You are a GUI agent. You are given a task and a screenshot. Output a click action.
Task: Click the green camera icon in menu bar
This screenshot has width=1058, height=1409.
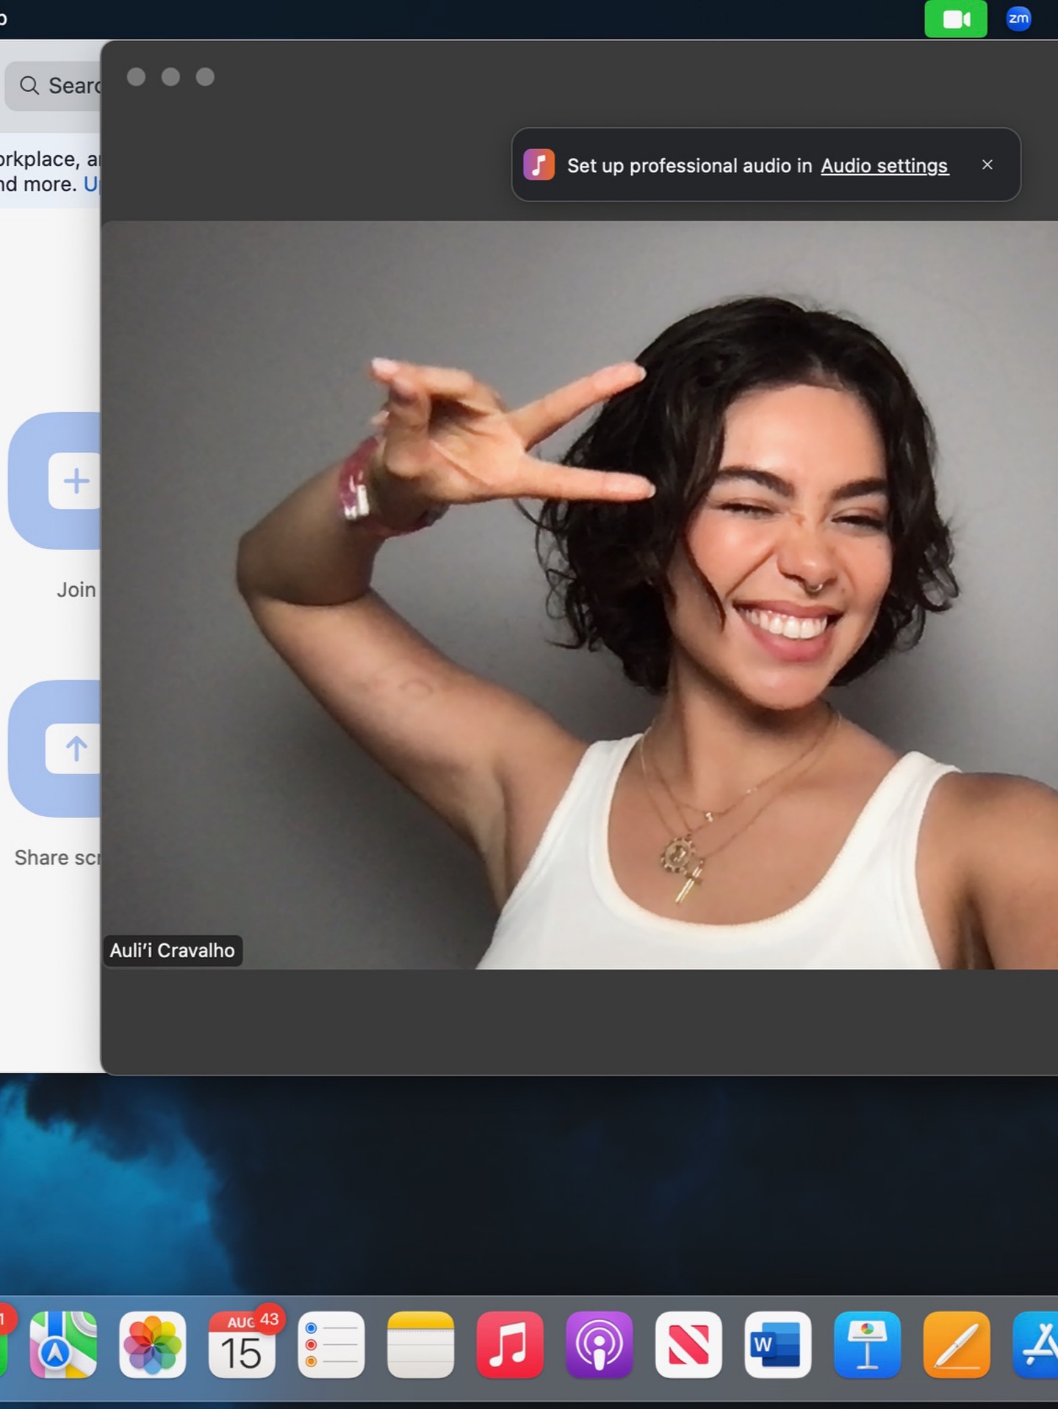955,19
